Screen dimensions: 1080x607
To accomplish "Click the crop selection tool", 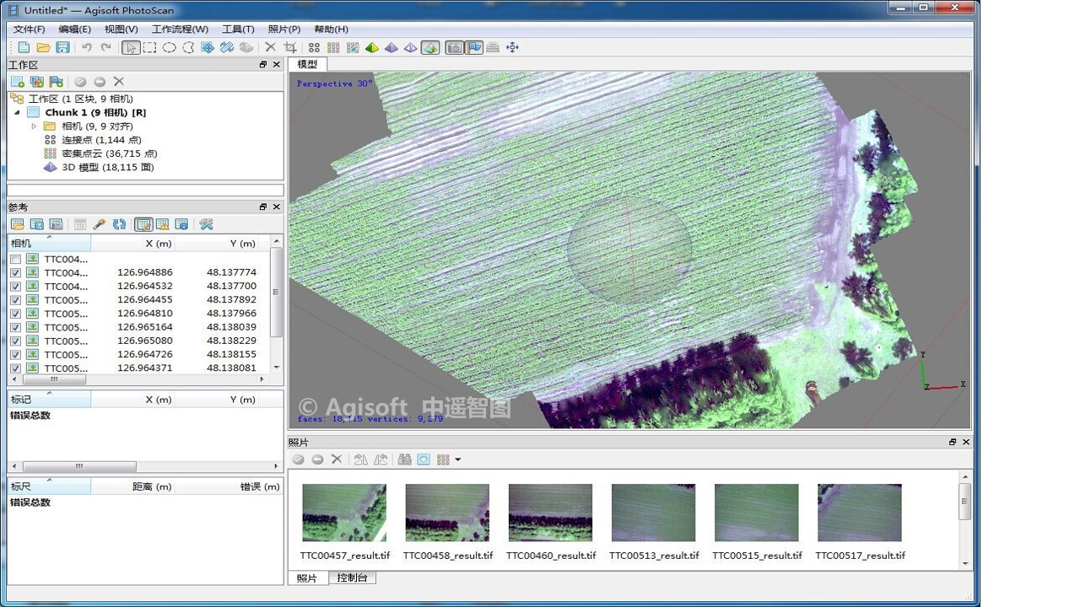I will pos(290,47).
